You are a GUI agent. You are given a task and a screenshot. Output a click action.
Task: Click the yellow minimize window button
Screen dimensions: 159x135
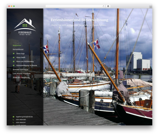pyautogui.click(x=11, y=6)
